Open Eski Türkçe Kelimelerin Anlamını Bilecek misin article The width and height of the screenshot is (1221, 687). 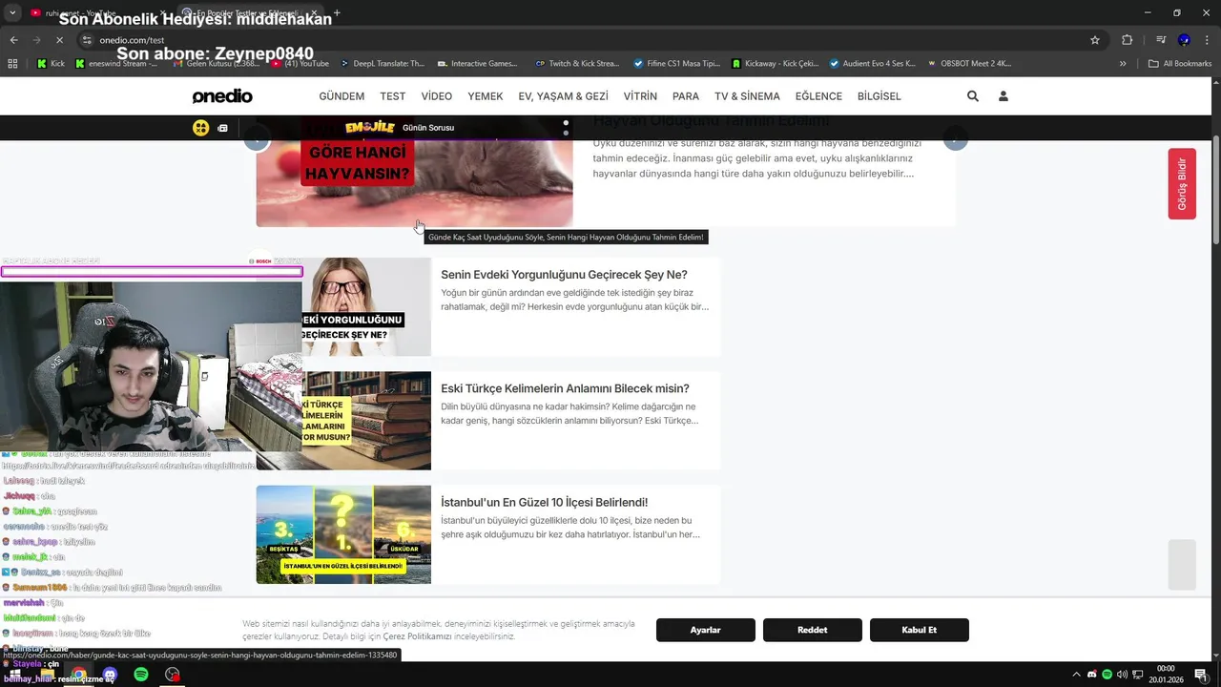[565, 388]
